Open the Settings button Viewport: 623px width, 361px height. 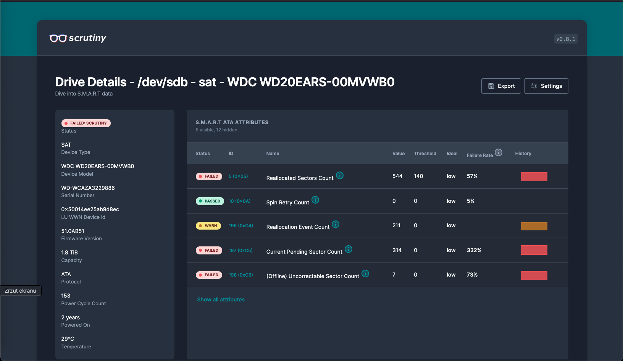coord(546,86)
